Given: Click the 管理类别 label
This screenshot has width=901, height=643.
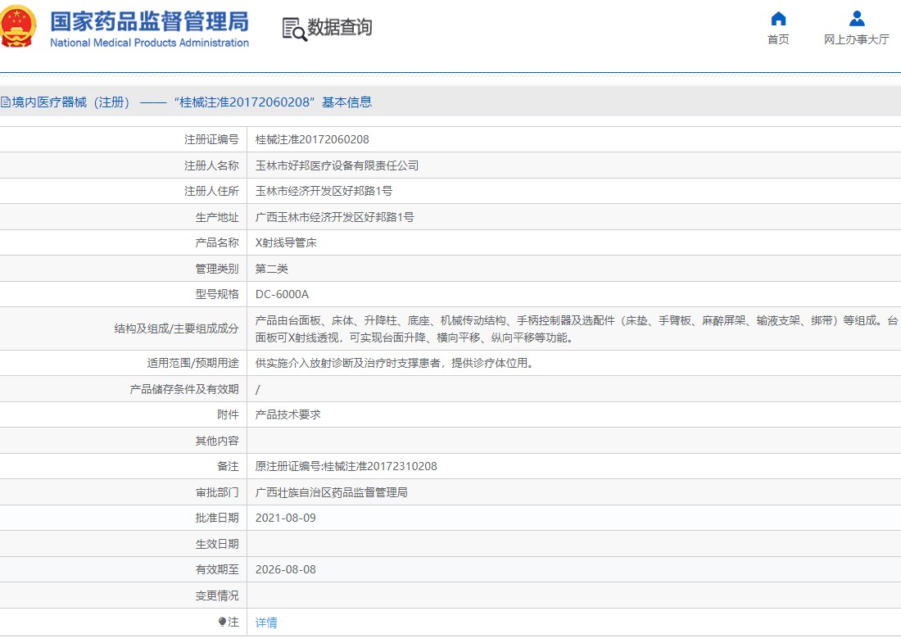Looking at the screenshot, I should click(216, 269).
